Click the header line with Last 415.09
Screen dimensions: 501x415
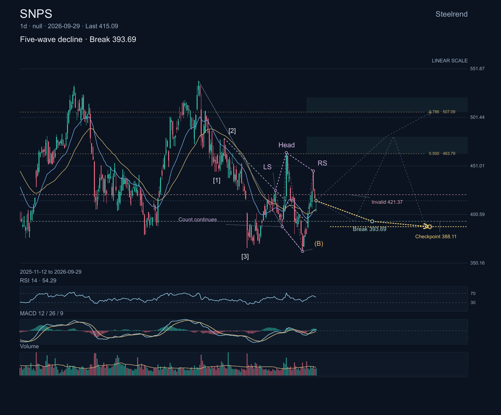tap(69, 26)
